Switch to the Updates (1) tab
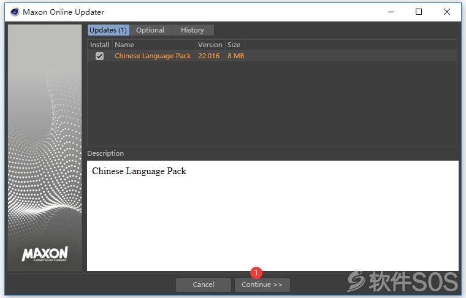Screen dimensions: 466x298 [108, 30]
